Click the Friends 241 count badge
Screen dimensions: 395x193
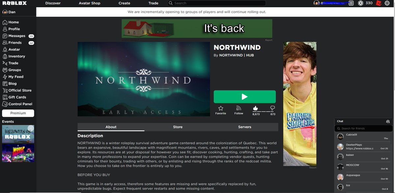tap(31, 43)
